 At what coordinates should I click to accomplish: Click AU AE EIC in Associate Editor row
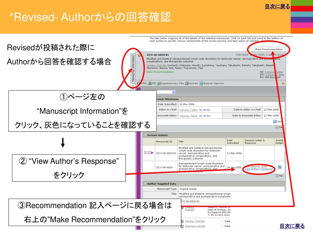pos(205,116)
